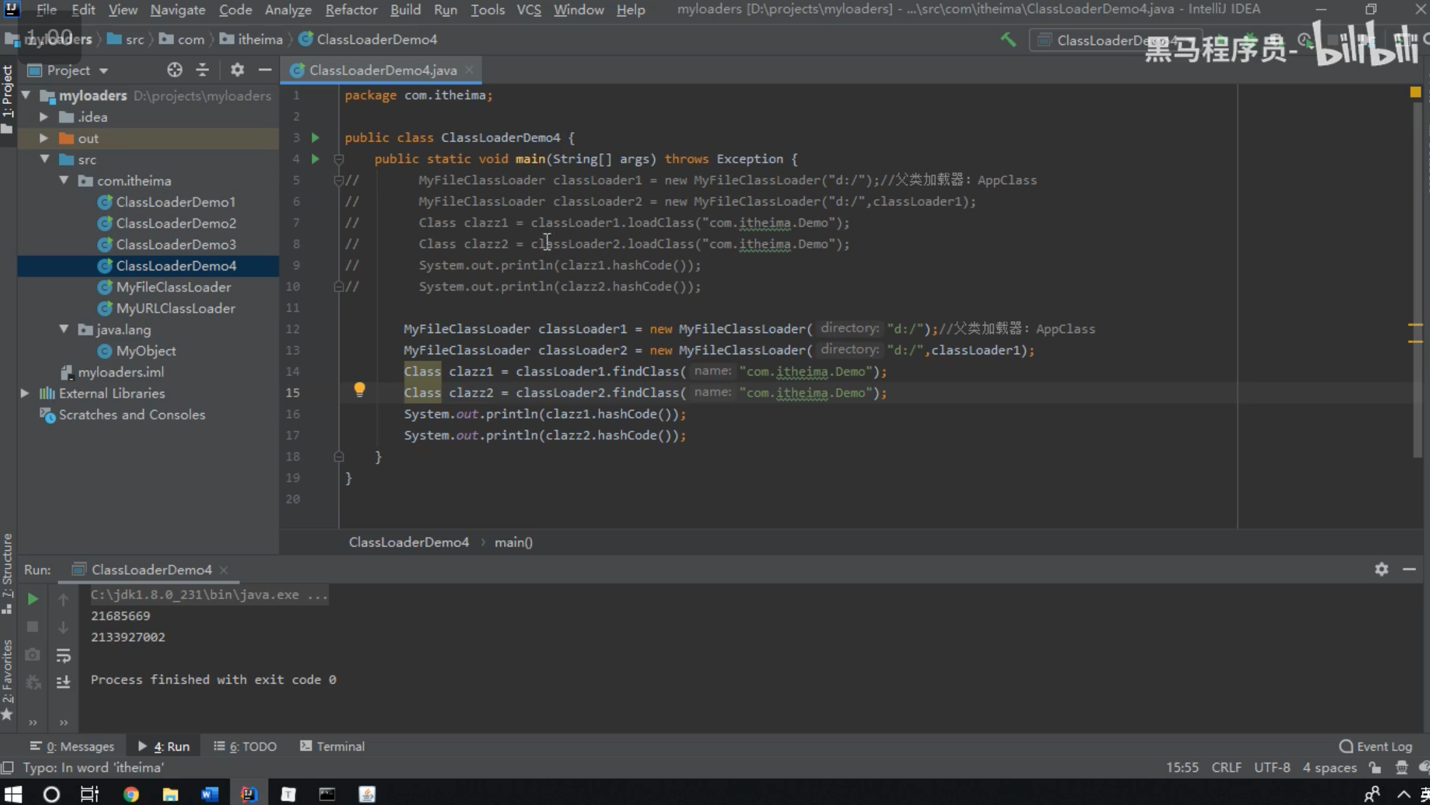
Task: Hide the Project panel with minus icon
Action: click(x=265, y=70)
